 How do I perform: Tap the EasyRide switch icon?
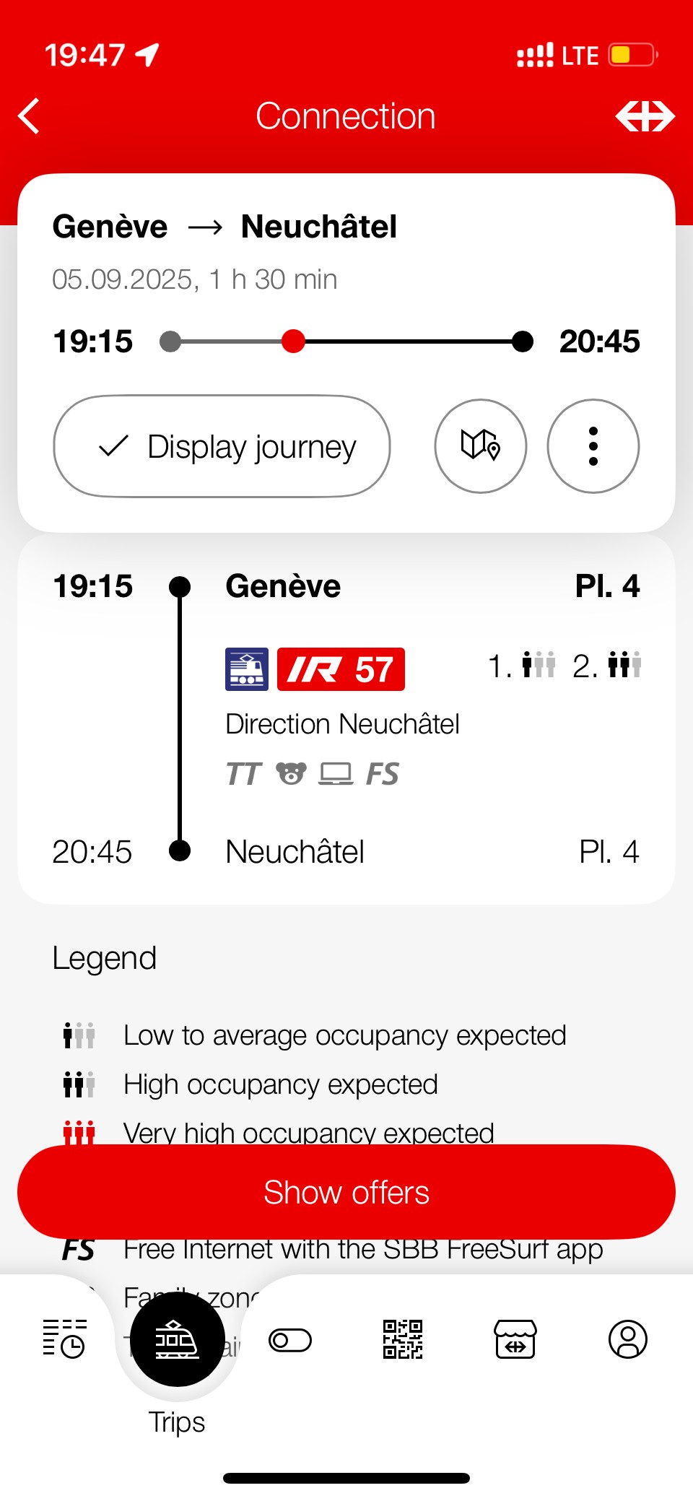pos(289,1340)
